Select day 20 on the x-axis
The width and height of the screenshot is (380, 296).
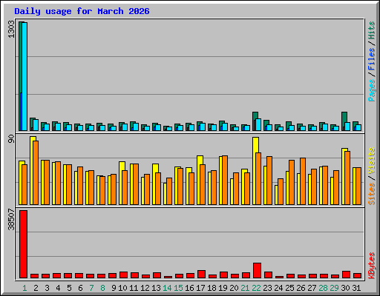[234, 288]
